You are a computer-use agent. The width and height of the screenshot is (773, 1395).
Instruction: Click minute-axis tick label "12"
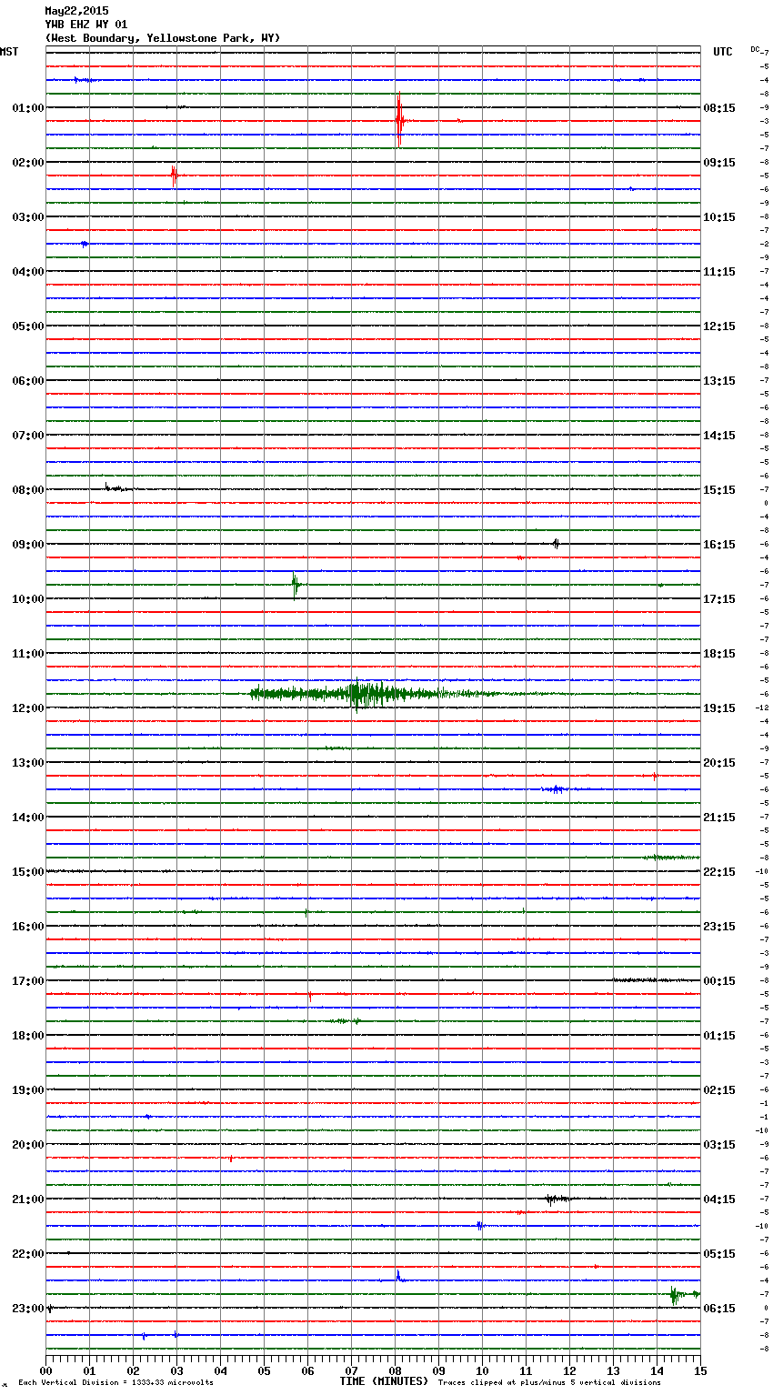[569, 1370]
